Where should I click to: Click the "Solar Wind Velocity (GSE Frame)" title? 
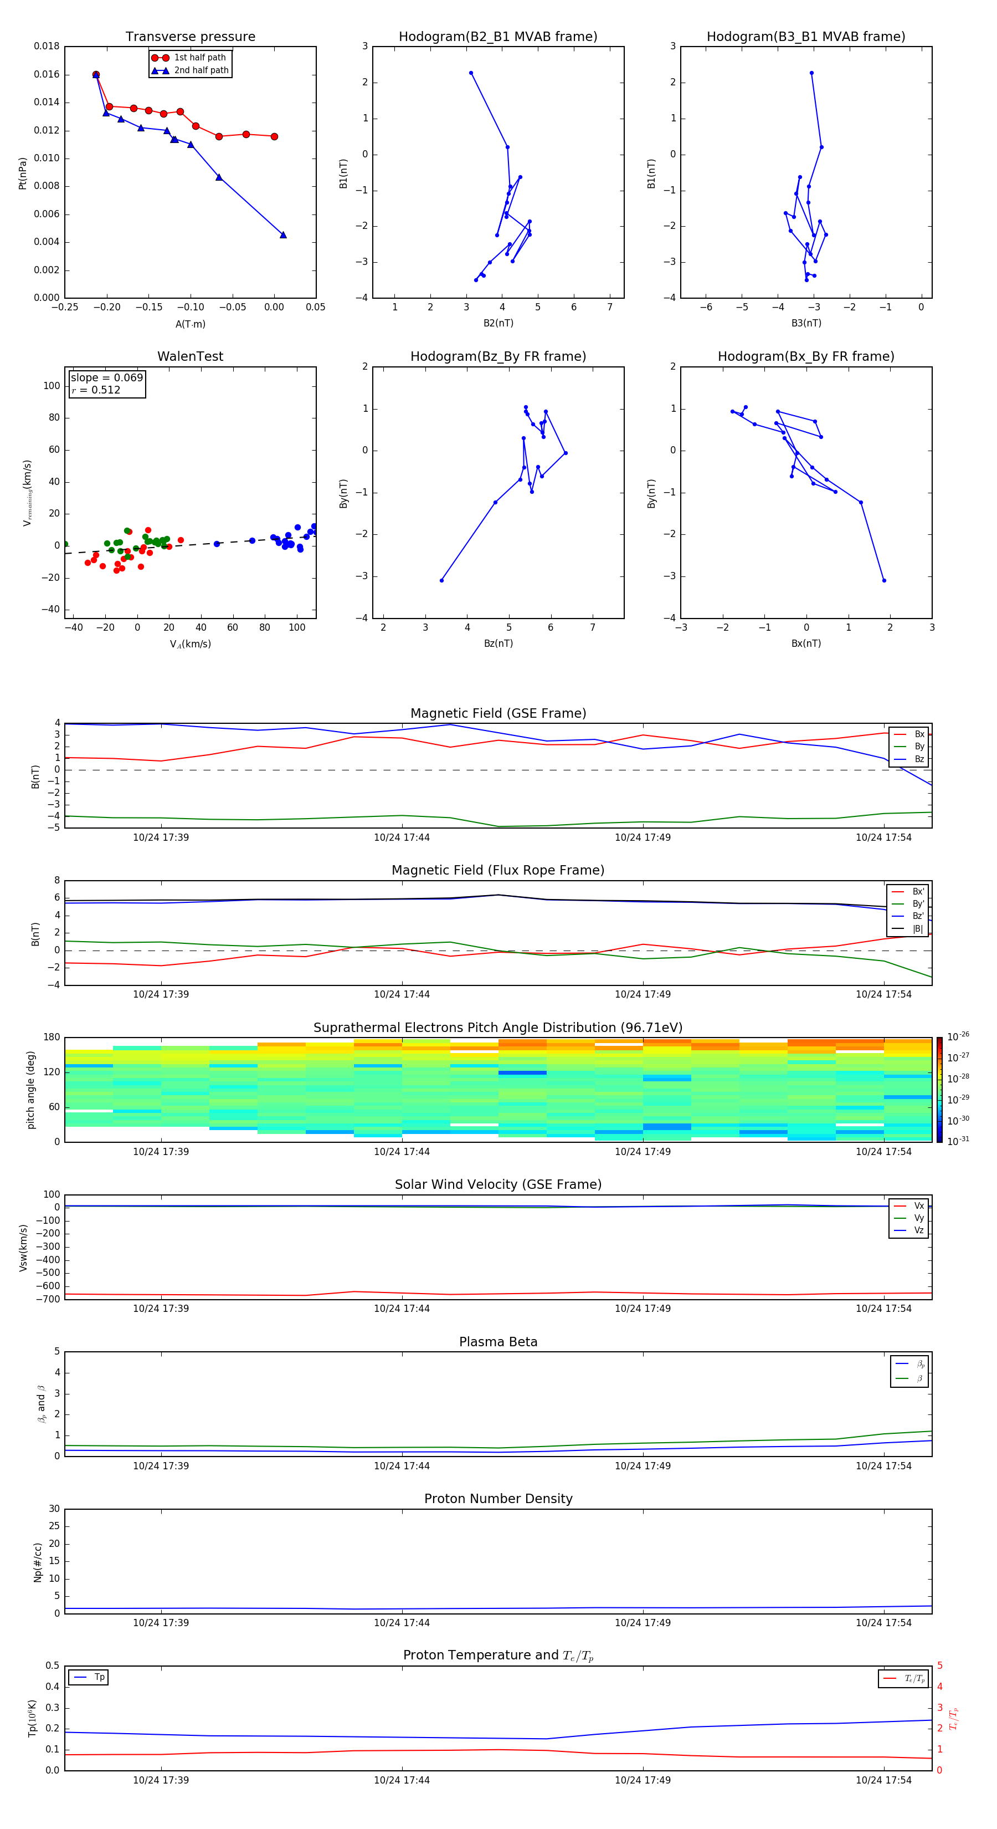(x=498, y=1184)
